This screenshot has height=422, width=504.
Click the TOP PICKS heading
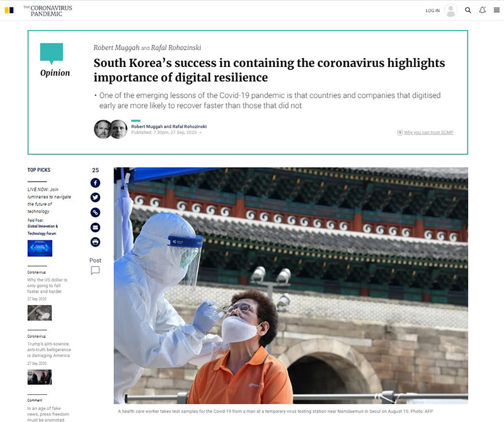pyautogui.click(x=39, y=170)
